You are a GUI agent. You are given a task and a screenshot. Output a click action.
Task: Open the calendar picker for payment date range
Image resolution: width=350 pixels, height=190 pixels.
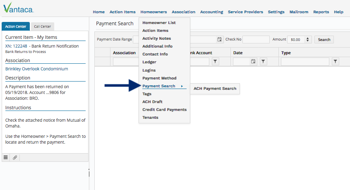(x=219, y=39)
